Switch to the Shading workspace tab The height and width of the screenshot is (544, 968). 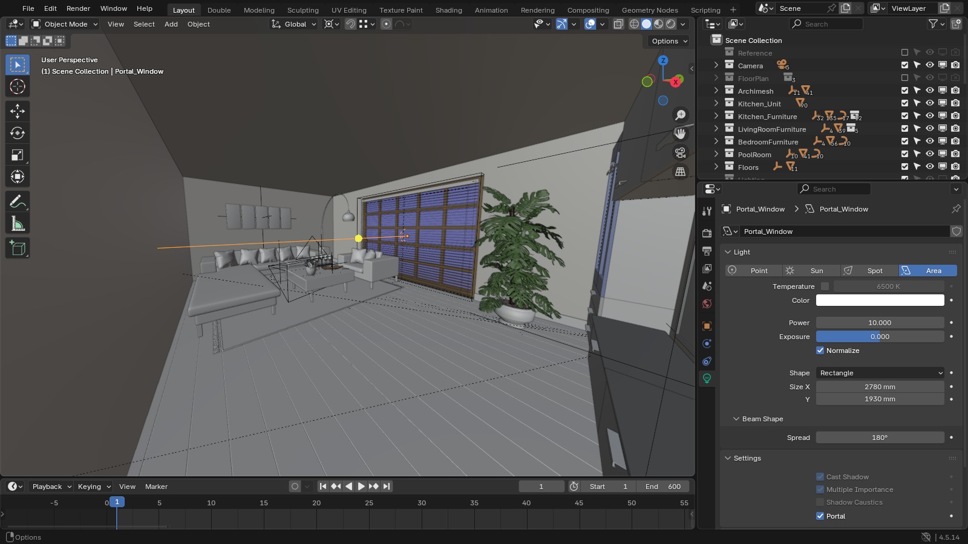click(x=448, y=10)
